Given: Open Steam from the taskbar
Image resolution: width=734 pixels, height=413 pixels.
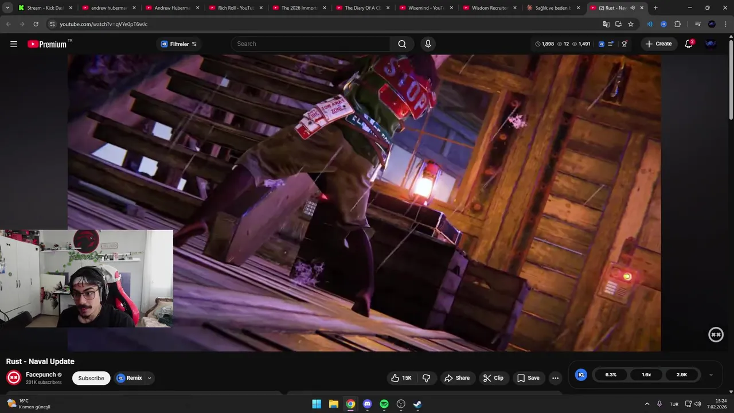Looking at the screenshot, I should coord(417,404).
